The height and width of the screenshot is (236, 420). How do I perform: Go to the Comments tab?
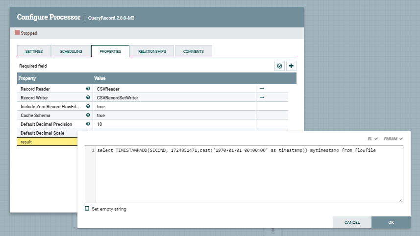pyautogui.click(x=194, y=51)
